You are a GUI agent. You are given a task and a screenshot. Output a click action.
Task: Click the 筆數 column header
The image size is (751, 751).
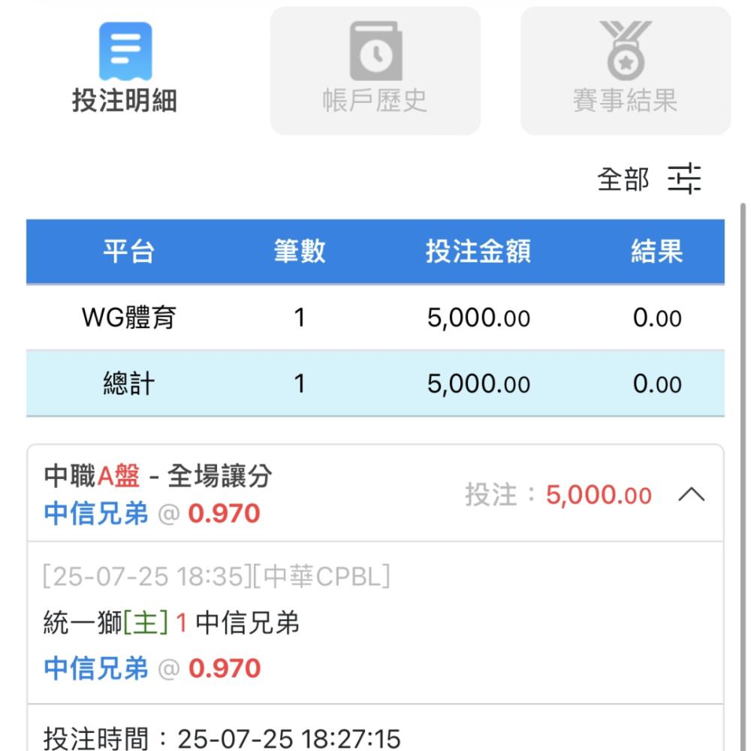click(x=300, y=251)
